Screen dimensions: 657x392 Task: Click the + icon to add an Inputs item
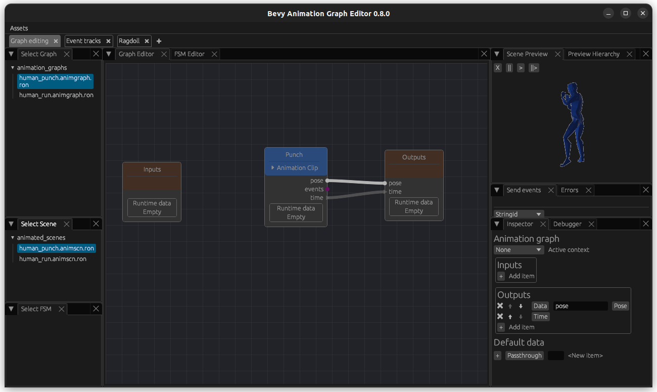[501, 276]
